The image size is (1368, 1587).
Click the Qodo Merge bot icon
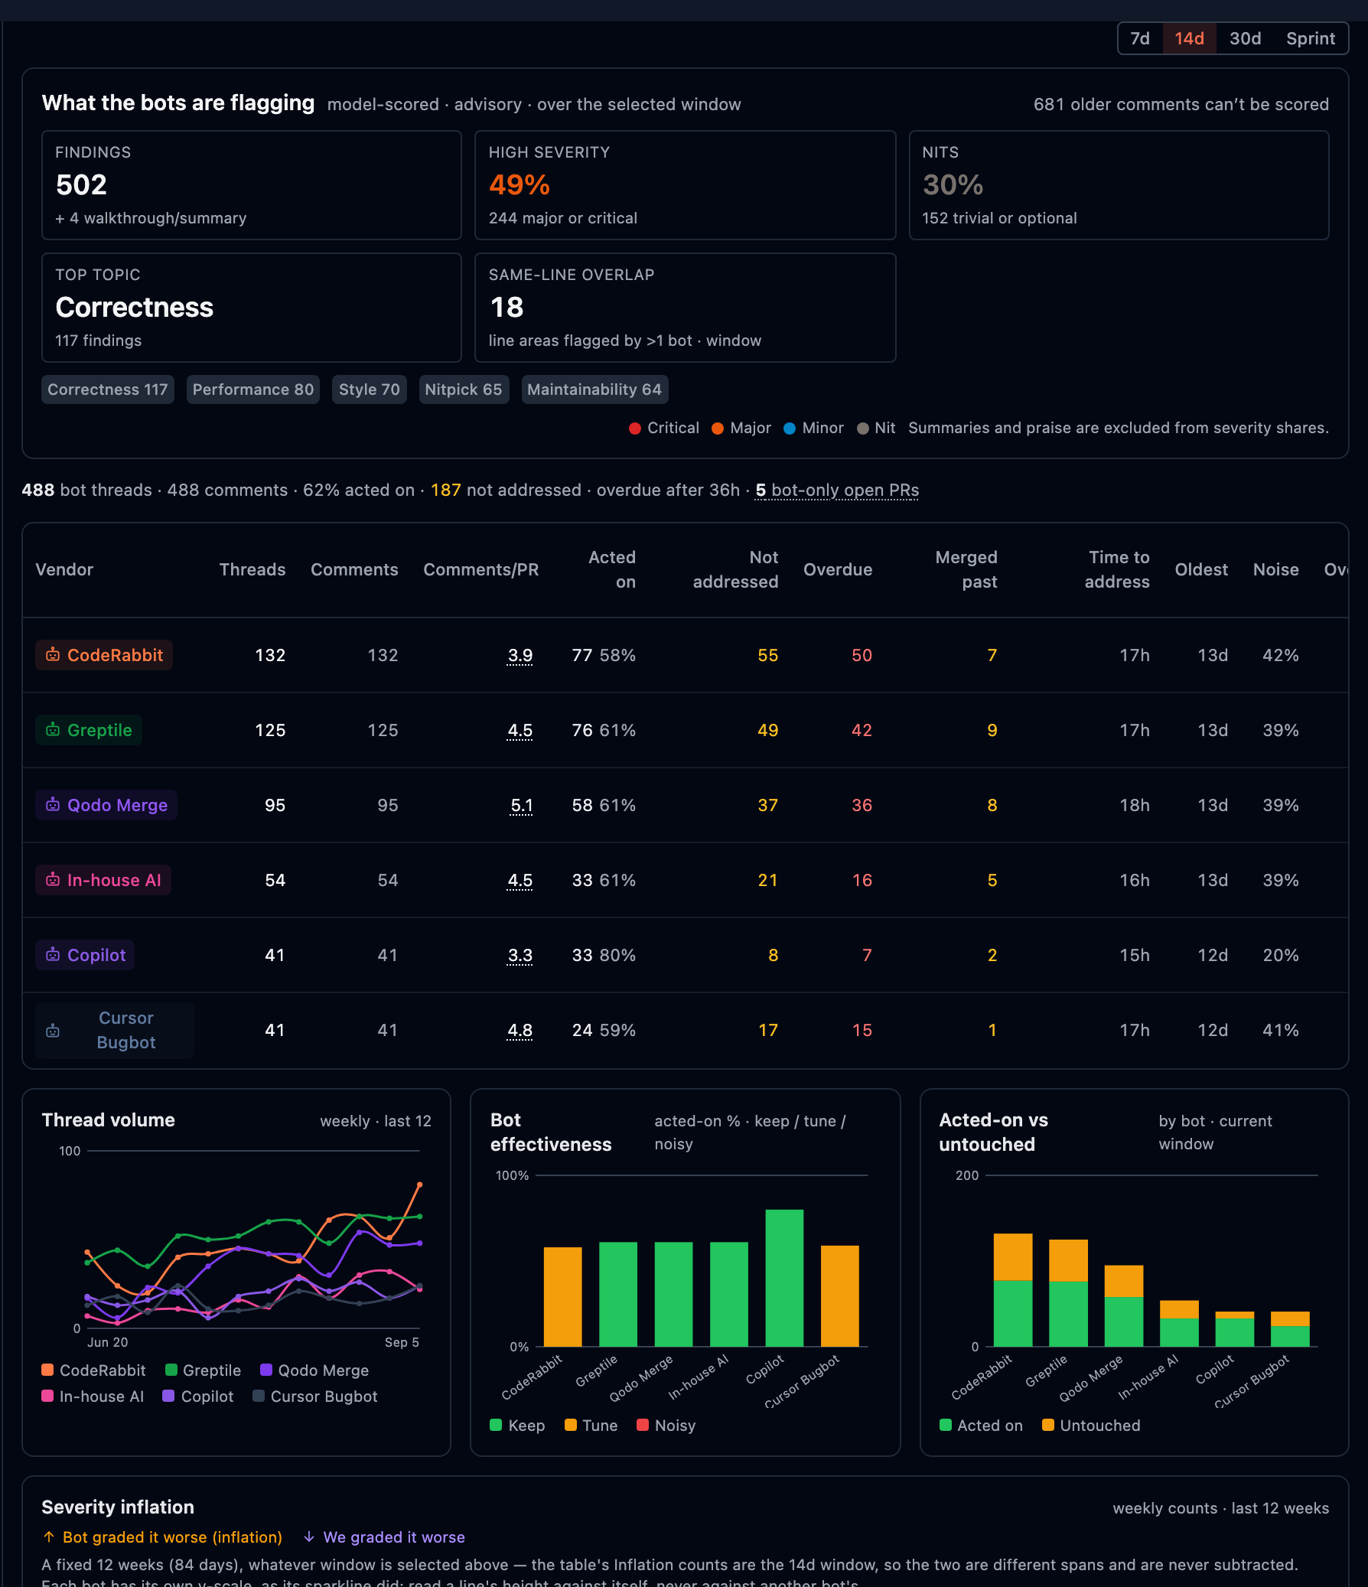coord(53,805)
